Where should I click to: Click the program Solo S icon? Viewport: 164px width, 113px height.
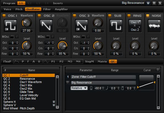(160, 3)
